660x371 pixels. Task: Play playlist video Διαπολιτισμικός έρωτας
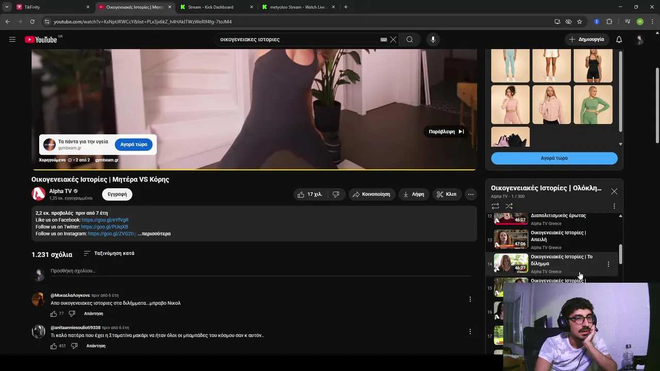click(x=552, y=219)
